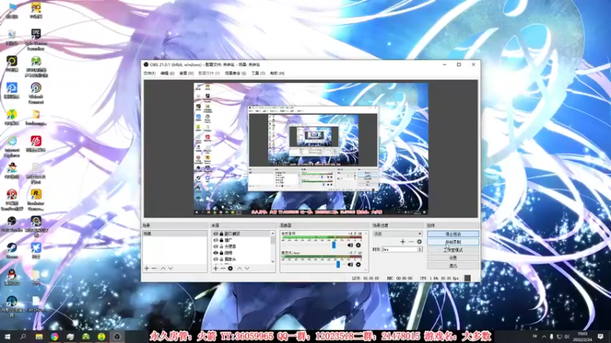Move the scene up in the Scenes panel
The image size is (611, 343).
click(x=163, y=268)
